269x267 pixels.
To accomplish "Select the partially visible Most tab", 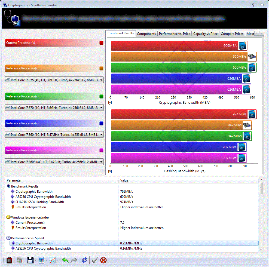I will [x=250, y=34].
